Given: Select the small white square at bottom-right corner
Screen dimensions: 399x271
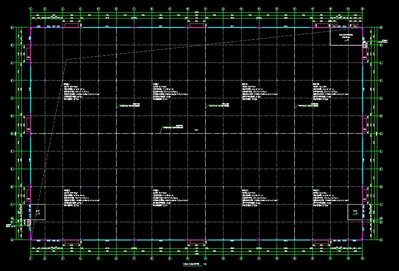Looking at the screenshot, I should point(355,212).
